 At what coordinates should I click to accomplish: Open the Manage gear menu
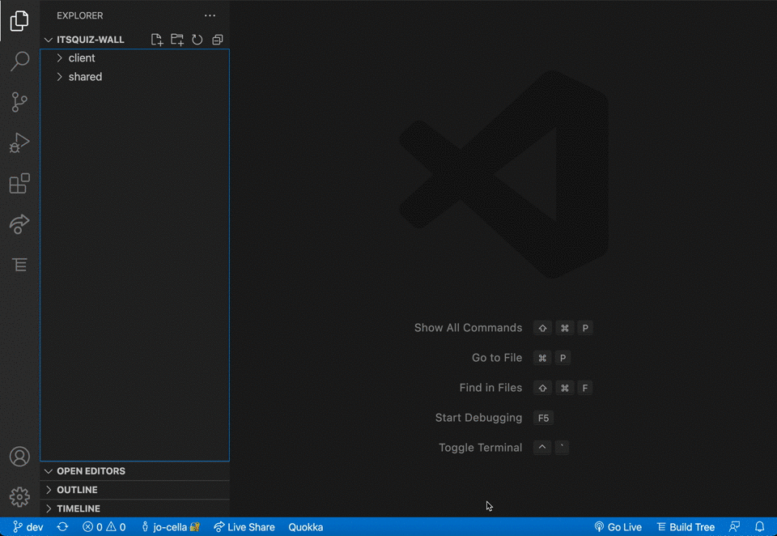[x=19, y=497]
